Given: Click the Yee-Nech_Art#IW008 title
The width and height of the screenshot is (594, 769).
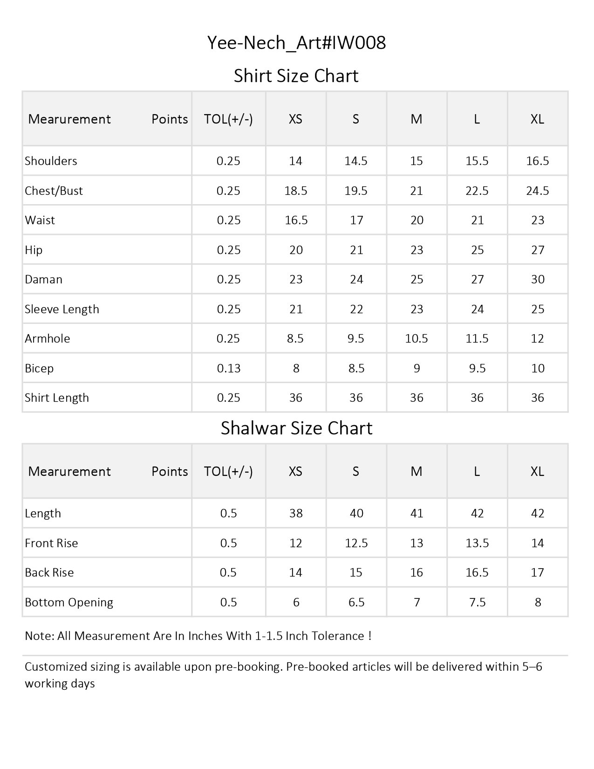Looking at the screenshot, I should click(x=296, y=43).
